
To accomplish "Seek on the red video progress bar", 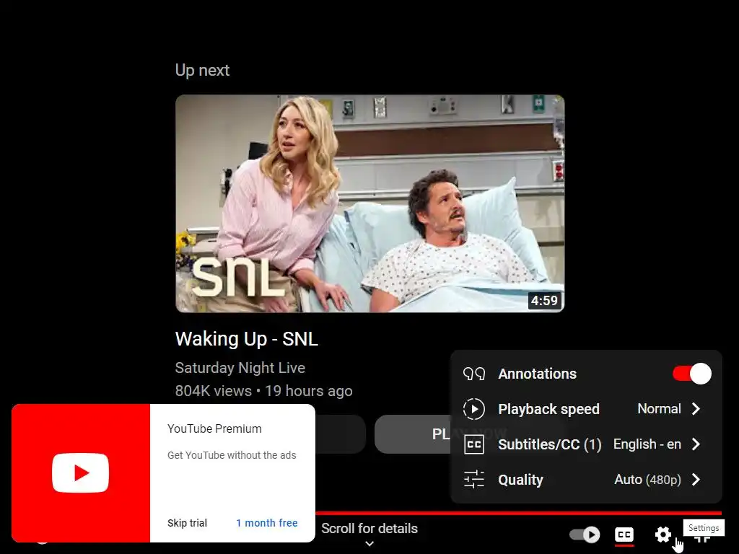I will point(518,513).
